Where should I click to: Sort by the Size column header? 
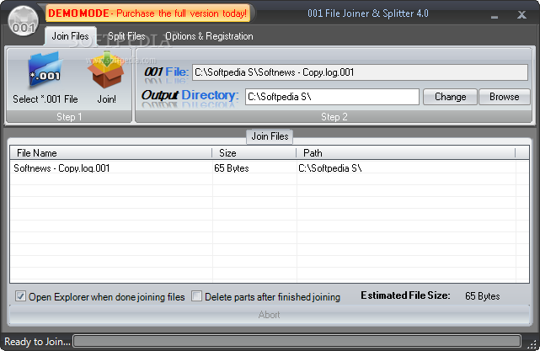(x=254, y=153)
